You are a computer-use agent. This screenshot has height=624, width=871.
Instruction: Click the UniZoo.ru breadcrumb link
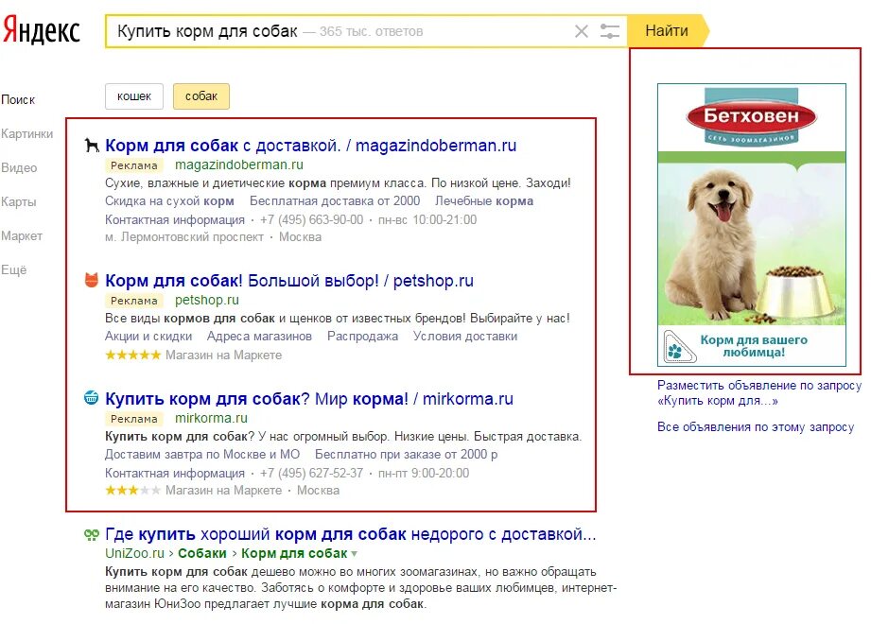[x=134, y=553]
